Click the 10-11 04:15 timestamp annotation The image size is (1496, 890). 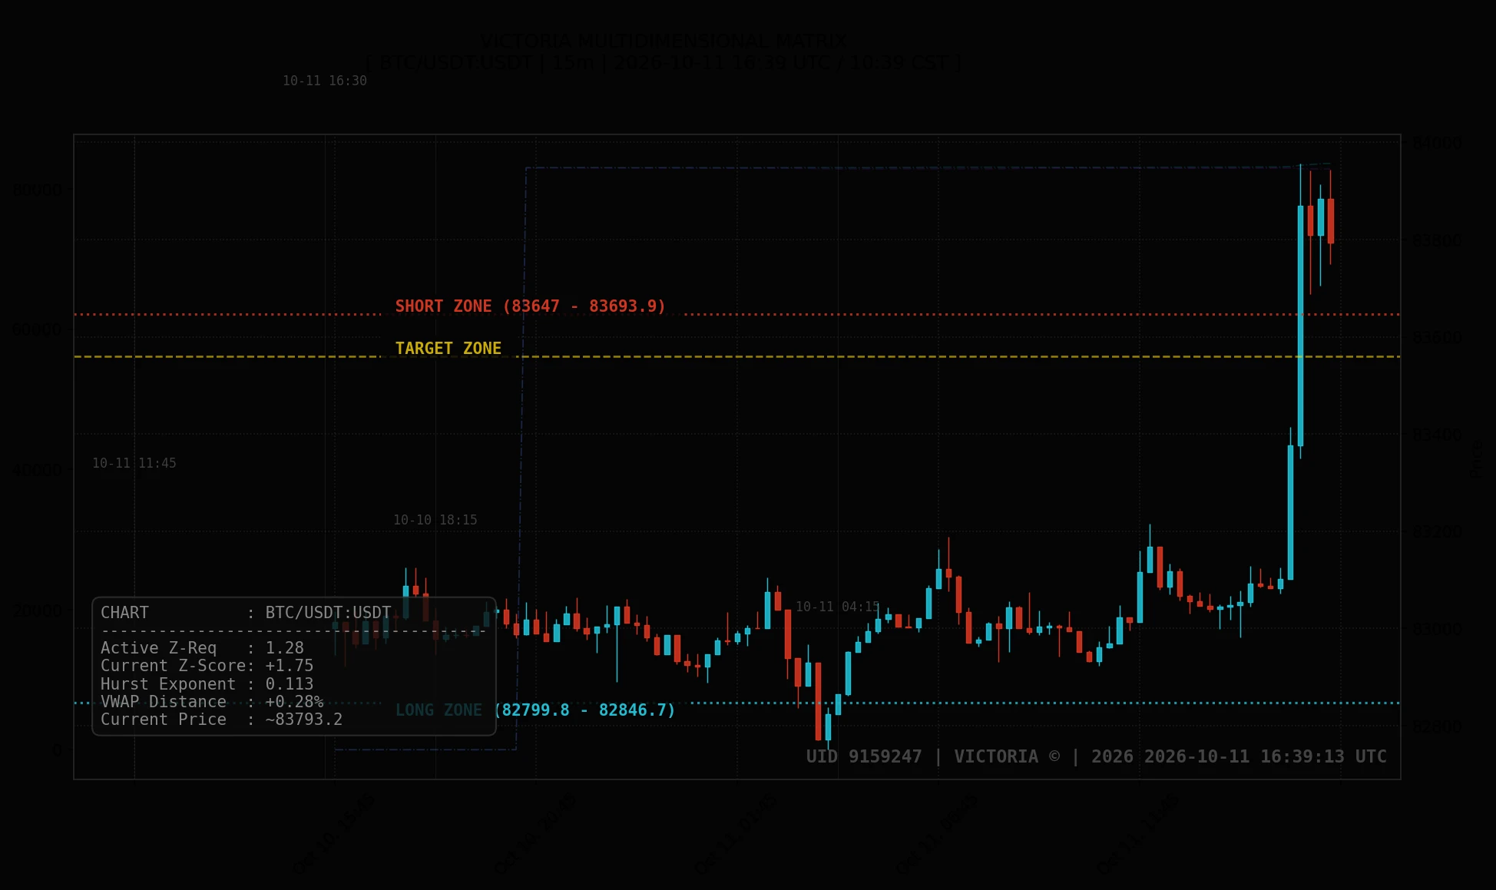(x=838, y=607)
